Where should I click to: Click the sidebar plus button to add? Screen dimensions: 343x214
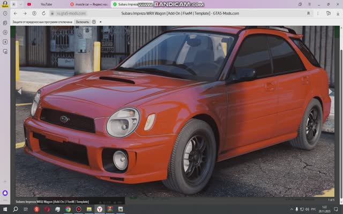(5, 182)
